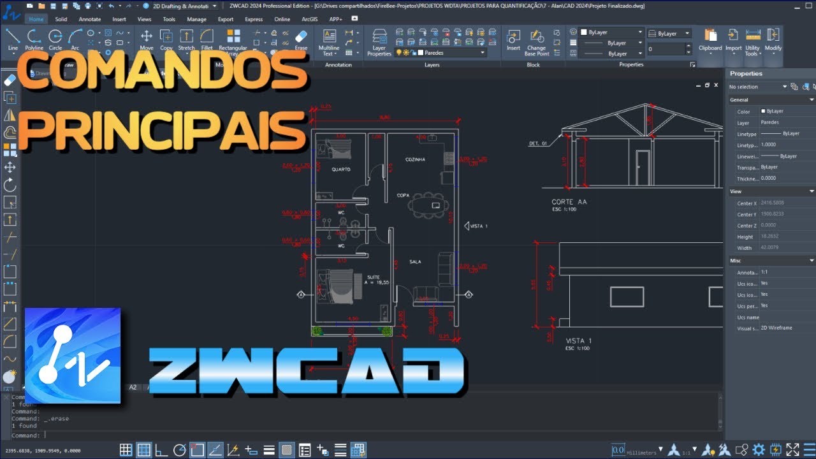
Task: Collapse the Misc section in Properties
Action: tap(812, 261)
